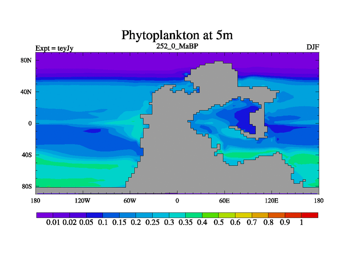This screenshot has height=258, width=344.
Task: Select the '0.35' colorbar tick label
Action: 187,223
